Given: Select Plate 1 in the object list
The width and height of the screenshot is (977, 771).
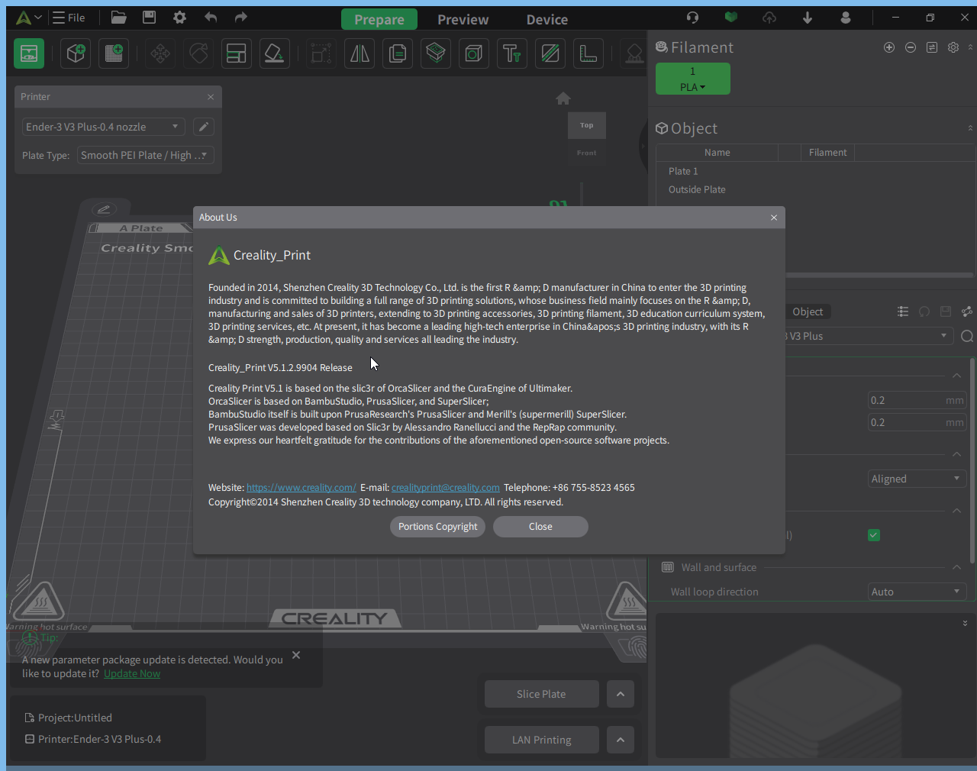Looking at the screenshot, I should [x=683, y=171].
